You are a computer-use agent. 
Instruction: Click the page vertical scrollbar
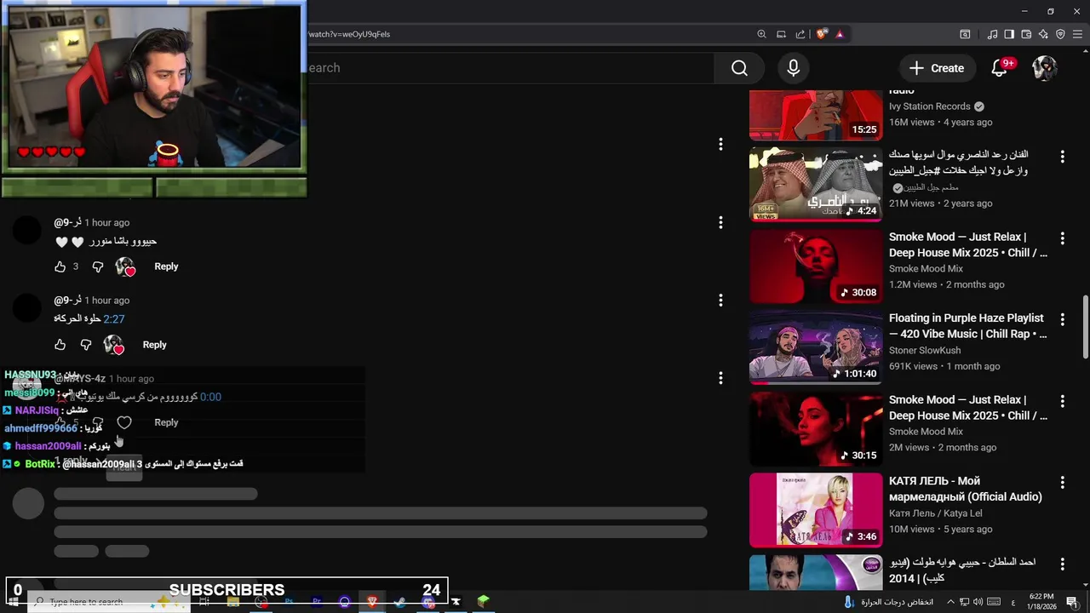click(1085, 328)
